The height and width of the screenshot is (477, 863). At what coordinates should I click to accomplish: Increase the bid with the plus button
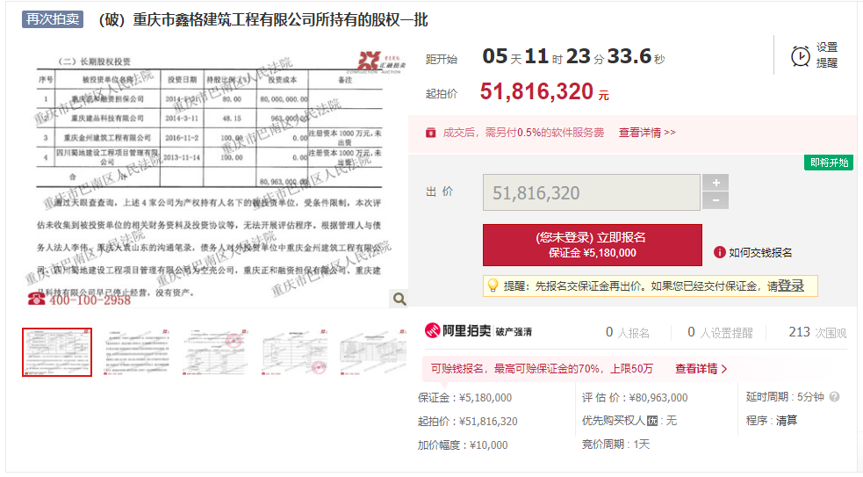(x=716, y=183)
